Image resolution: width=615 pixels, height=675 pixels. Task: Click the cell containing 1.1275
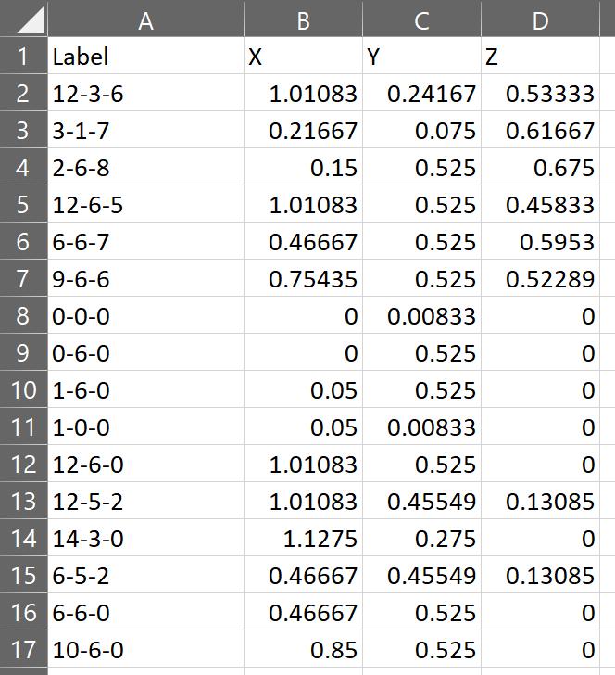click(303, 538)
